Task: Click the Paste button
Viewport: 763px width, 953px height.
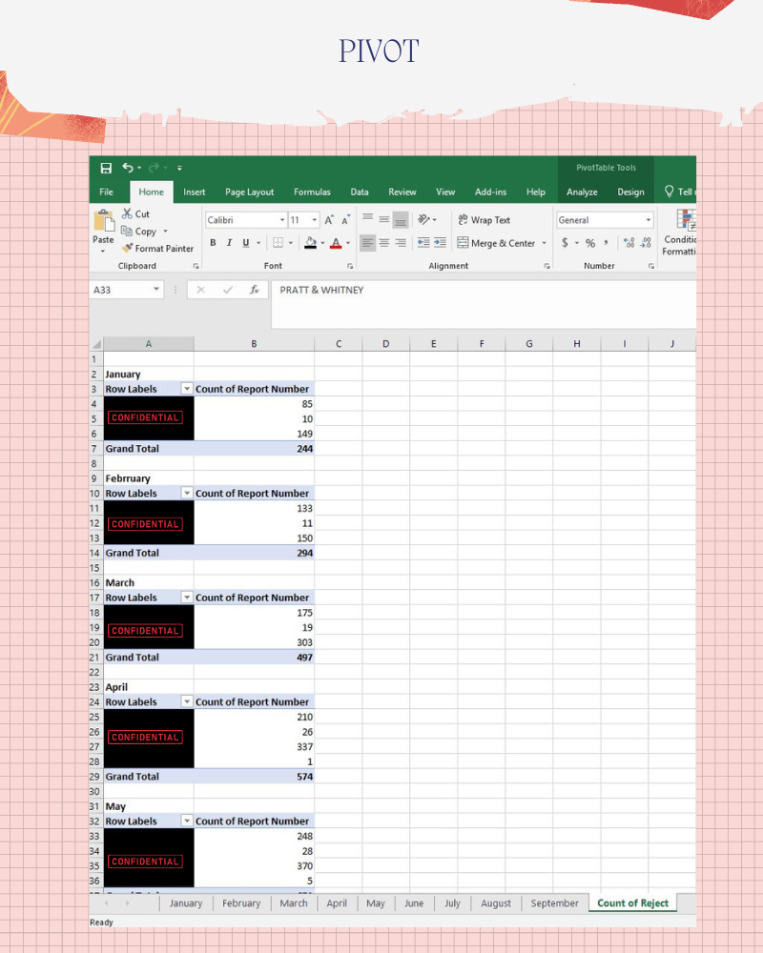Action: tap(103, 231)
